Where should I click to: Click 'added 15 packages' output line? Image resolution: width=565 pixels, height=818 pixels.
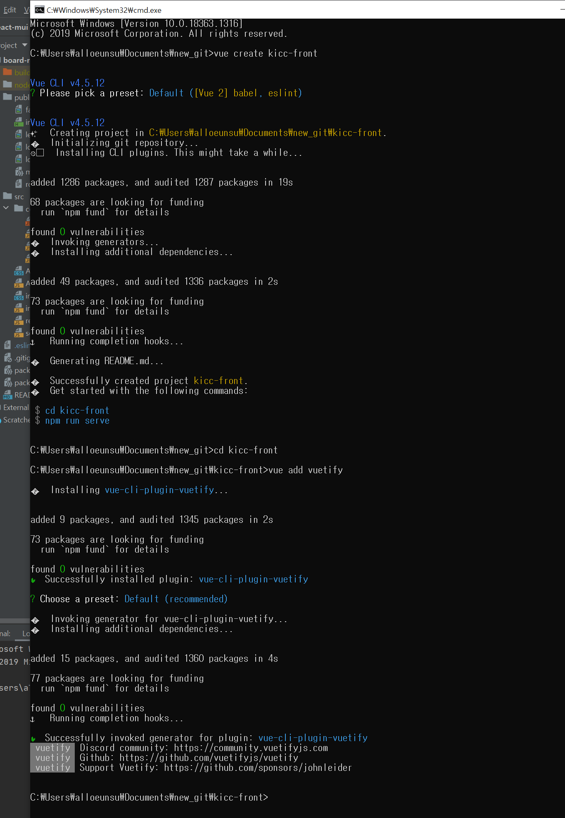[x=154, y=658]
